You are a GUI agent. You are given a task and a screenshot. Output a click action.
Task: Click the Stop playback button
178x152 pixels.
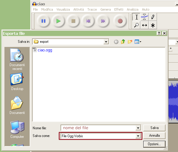pos(73,21)
